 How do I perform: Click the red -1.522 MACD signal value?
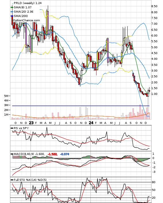click(x=52, y=154)
